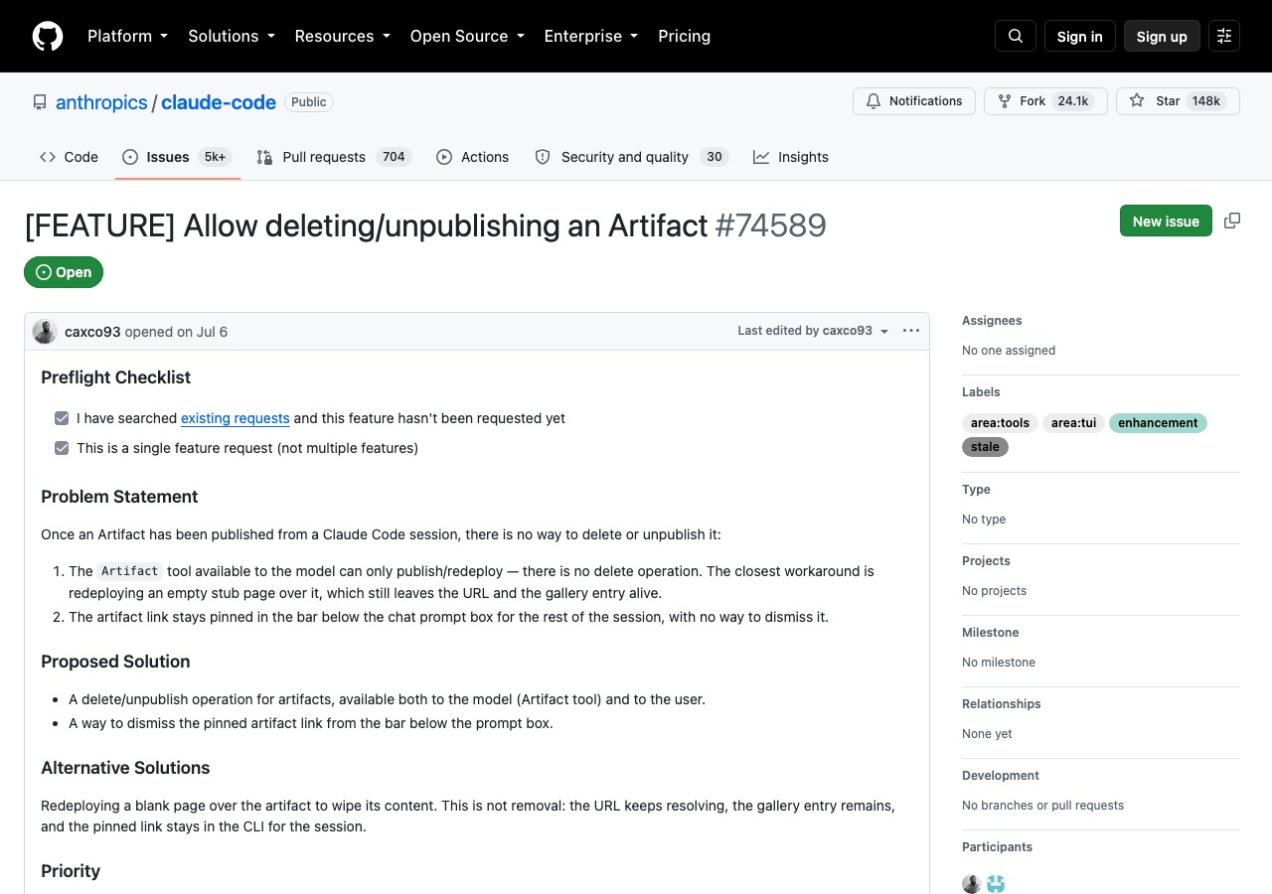Open caxco93's avatar in issue header
Viewport: 1272px width, 894px height.
click(45, 332)
